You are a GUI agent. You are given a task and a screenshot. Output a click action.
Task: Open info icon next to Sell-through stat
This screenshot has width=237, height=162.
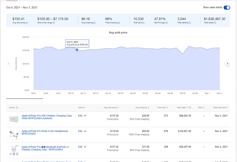166,23
